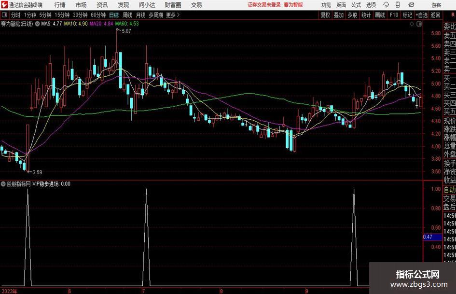Viewport: 456px width, 294px height.
Task: Open the 财富圈 menu
Action: (x=173, y=5)
